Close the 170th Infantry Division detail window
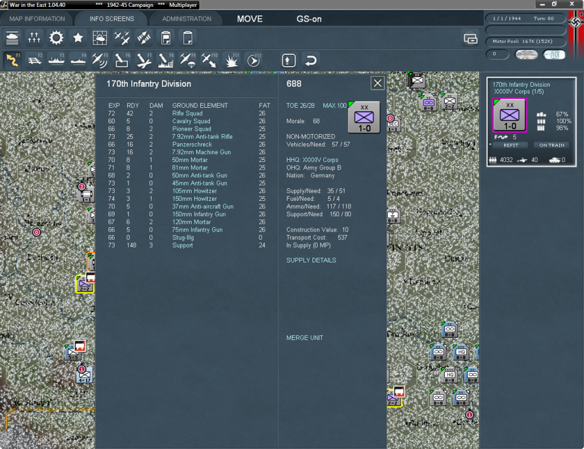The image size is (584, 449). pos(378,83)
